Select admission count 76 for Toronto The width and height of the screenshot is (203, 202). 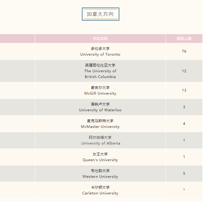coord(184,51)
